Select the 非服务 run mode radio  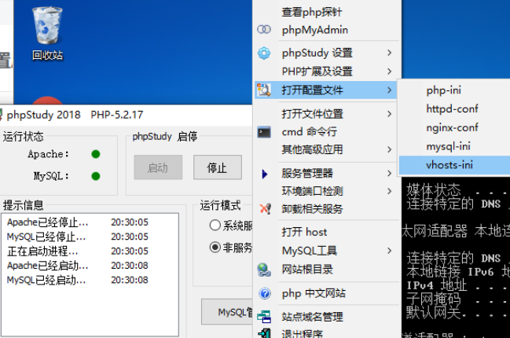[215, 248]
